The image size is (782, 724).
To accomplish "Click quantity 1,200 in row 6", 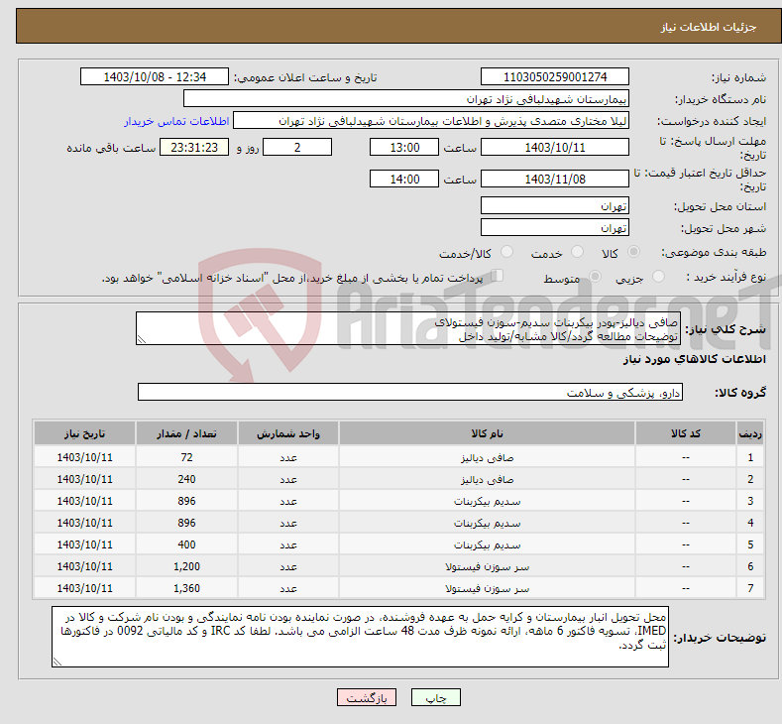I will click(x=186, y=566).
